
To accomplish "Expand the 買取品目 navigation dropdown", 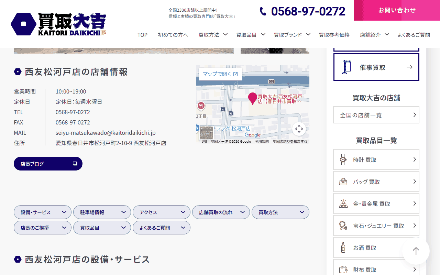I will pyautogui.click(x=251, y=35).
